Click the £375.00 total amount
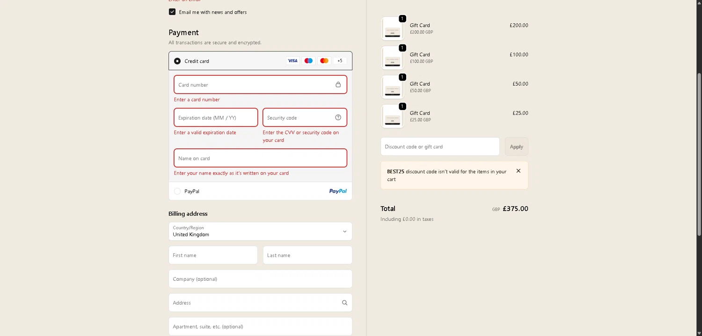Viewport: 702px width, 336px height. [515, 209]
